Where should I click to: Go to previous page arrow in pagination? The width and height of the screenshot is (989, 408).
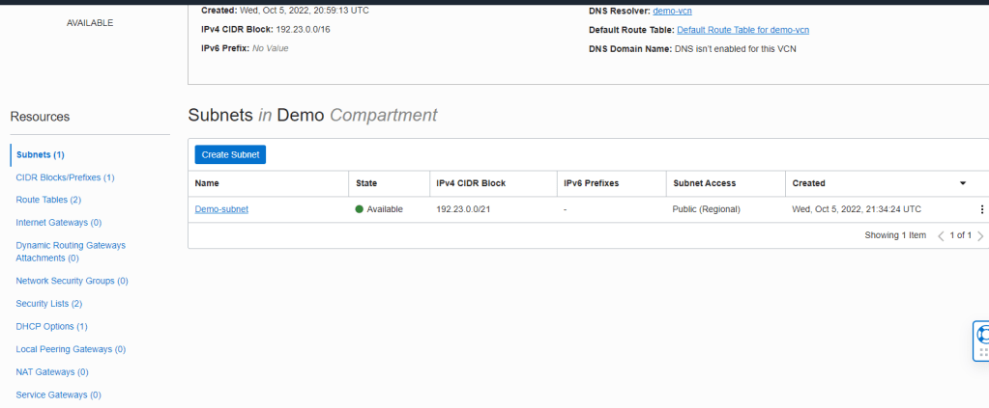pos(942,235)
